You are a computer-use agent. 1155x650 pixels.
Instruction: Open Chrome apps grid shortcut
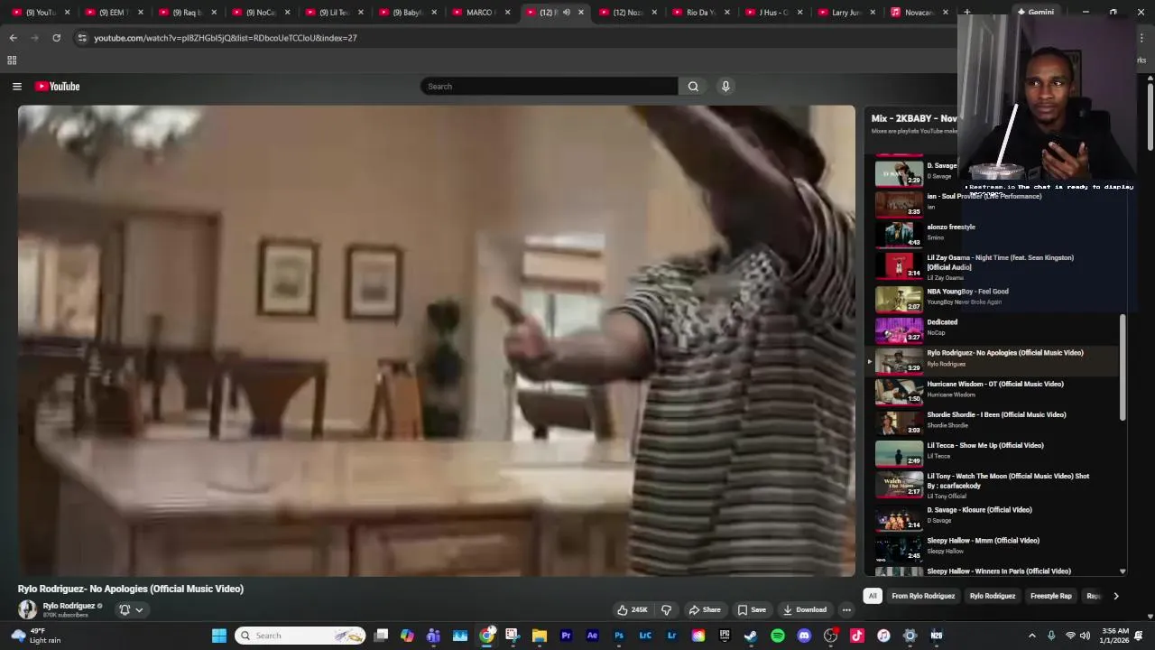pos(12,60)
